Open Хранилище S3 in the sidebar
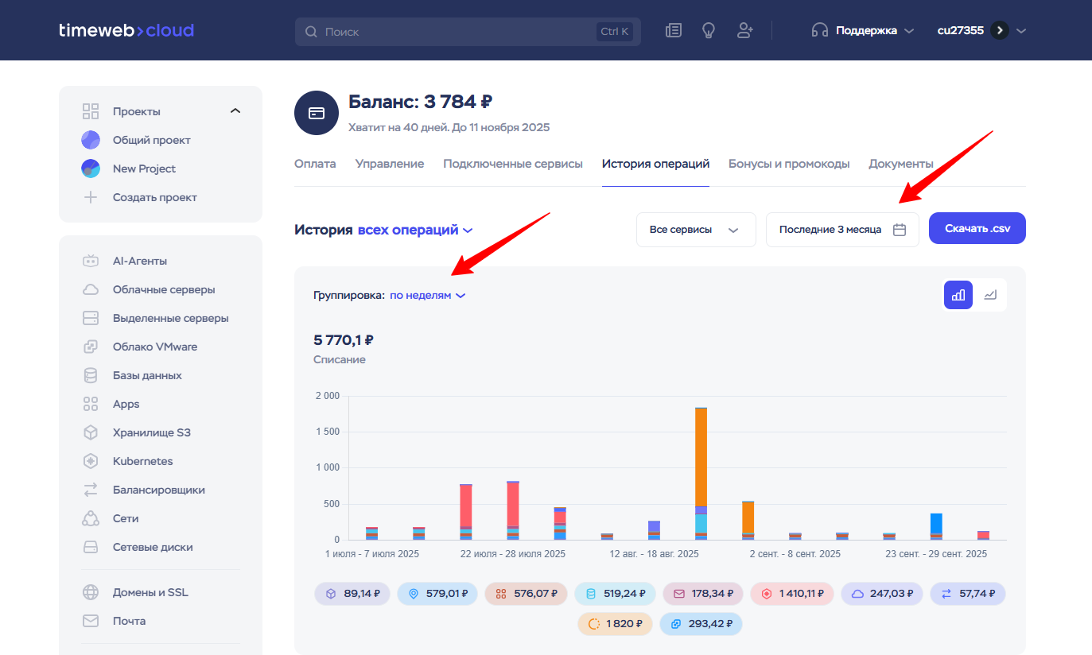Screen dimensions: 1092x655 tap(151, 432)
